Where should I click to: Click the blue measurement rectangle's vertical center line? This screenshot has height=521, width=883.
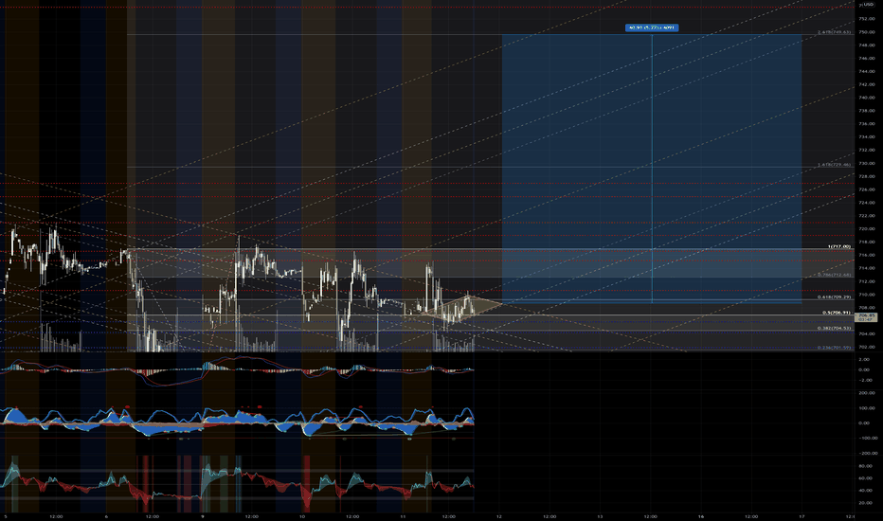(x=652, y=169)
